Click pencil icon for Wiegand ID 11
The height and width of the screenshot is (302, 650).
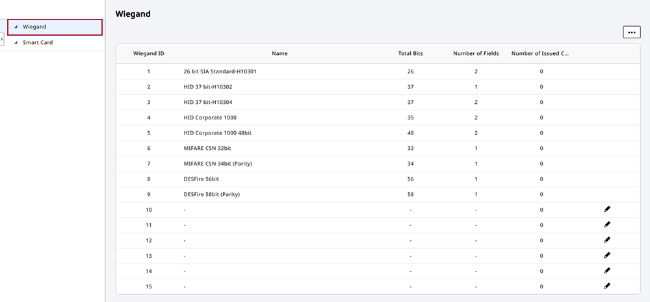point(606,225)
